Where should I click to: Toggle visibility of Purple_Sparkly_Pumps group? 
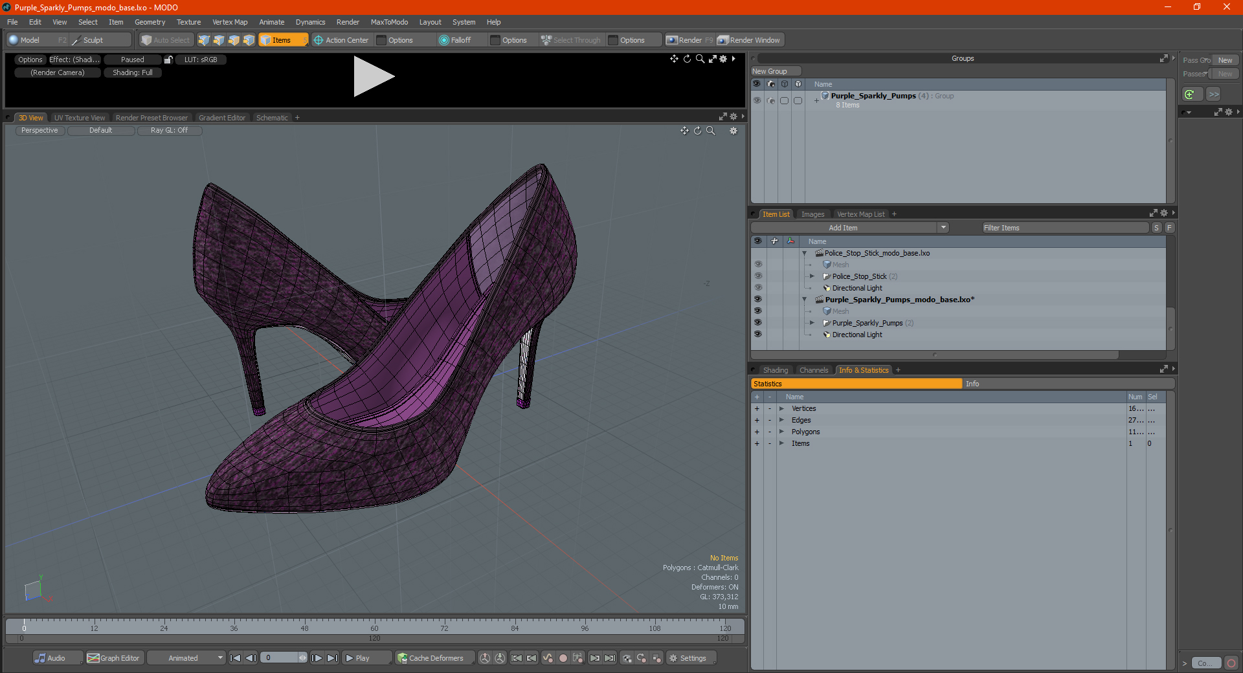[x=757, y=100]
